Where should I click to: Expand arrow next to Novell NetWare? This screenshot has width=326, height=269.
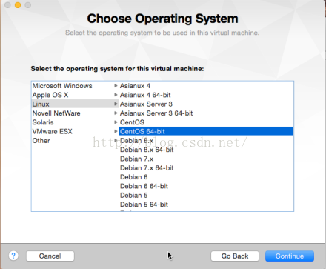[x=116, y=113]
